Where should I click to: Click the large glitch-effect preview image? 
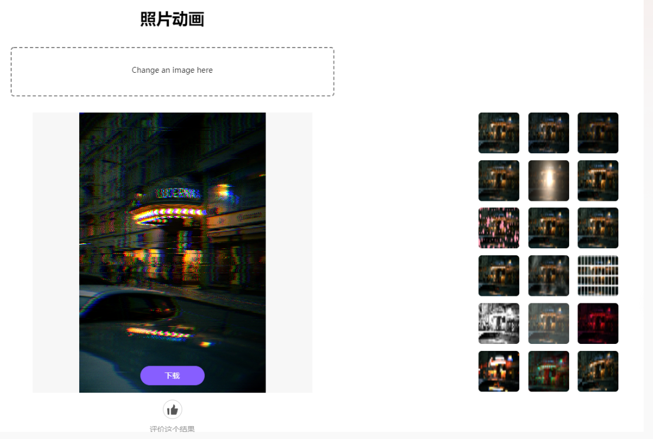[172, 235]
